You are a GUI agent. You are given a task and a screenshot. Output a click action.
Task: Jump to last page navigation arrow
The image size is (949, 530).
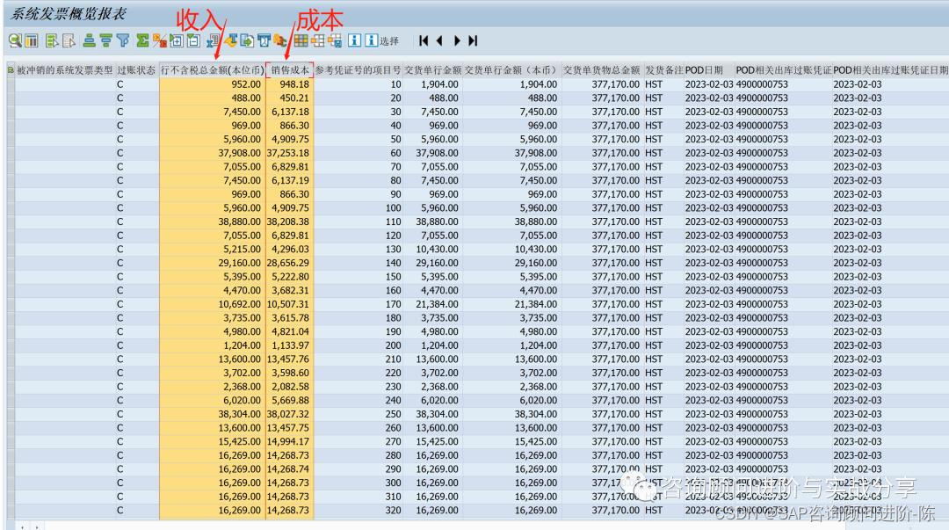(x=473, y=40)
